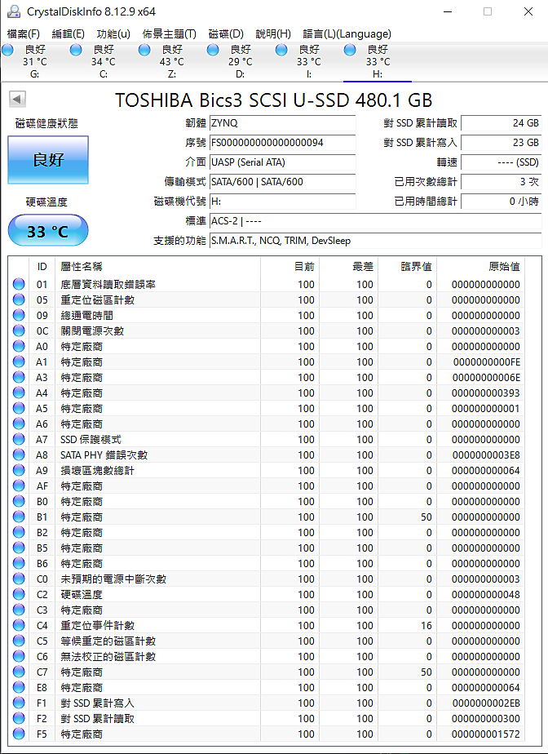Click the 原始值 column header
The height and width of the screenshot is (754, 548).
[x=479, y=266]
